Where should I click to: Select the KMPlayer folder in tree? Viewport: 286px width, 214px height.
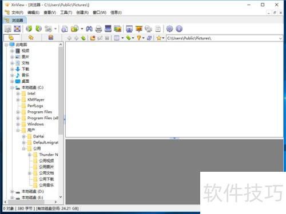[x=36, y=100]
